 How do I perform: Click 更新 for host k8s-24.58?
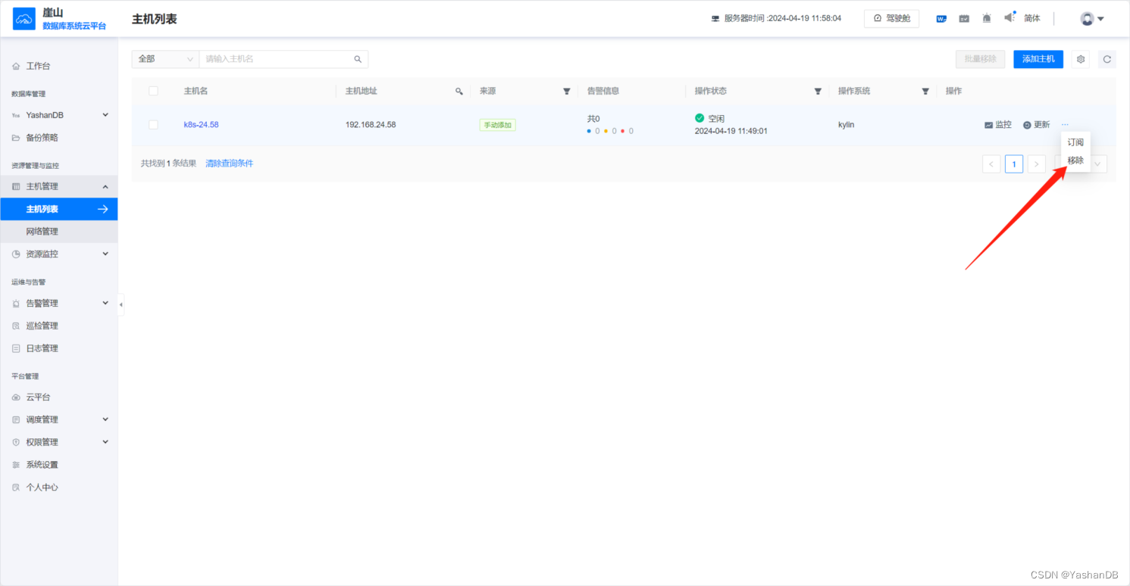tap(1037, 125)
